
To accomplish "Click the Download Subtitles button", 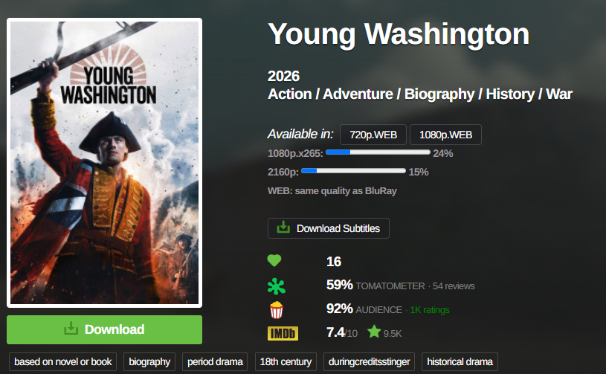I will [x=329, y=228].
